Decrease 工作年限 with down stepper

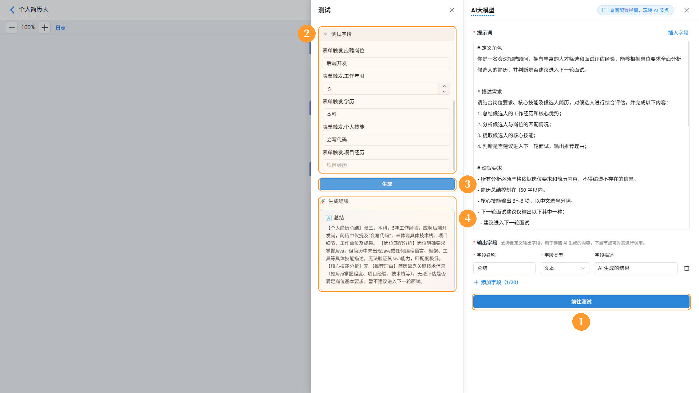pos(444,92)
